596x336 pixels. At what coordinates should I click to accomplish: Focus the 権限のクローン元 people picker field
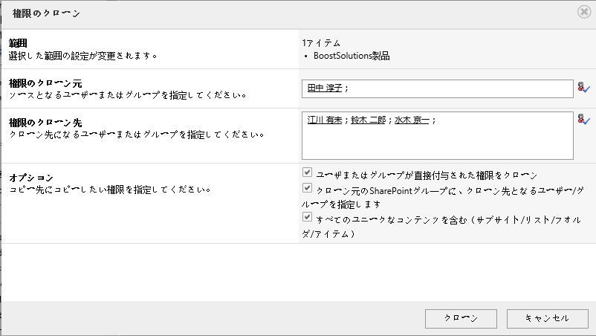point(438,88)
